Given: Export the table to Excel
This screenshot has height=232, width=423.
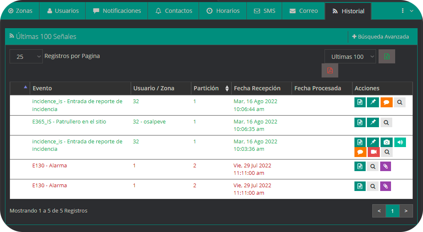Looking at the screenshot, I should 386,57.
